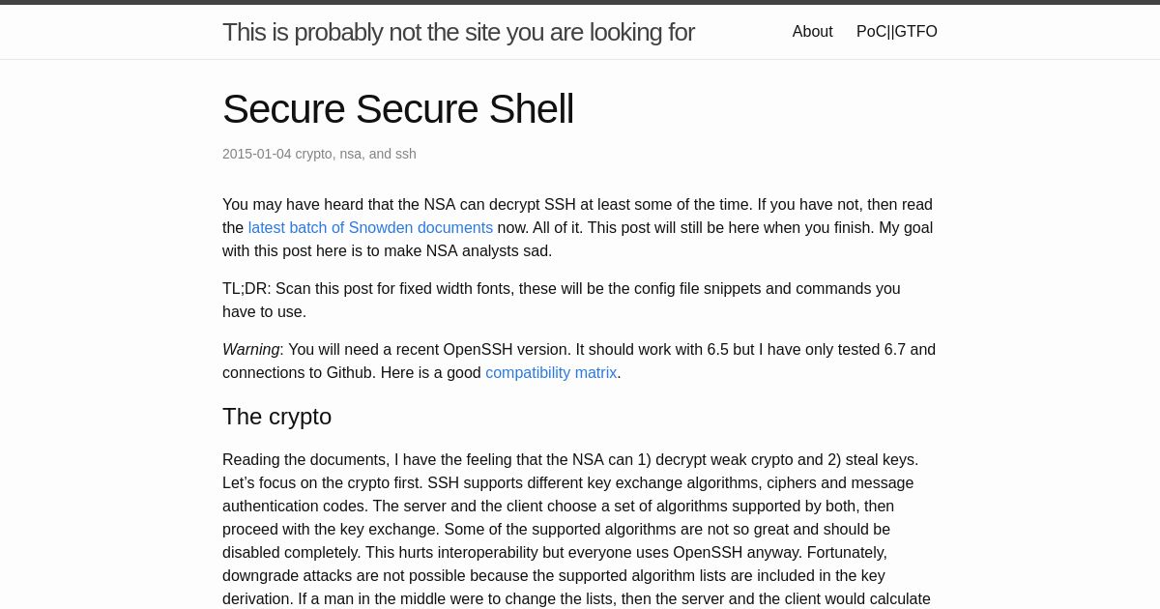Screen dimensions: 1160x609
Task: Click the Secure Secure Shell post title
Action: click(x=398, y=109)
